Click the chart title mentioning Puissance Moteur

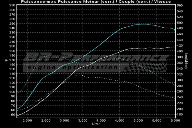pyautogui.click(x=96, y=2)
